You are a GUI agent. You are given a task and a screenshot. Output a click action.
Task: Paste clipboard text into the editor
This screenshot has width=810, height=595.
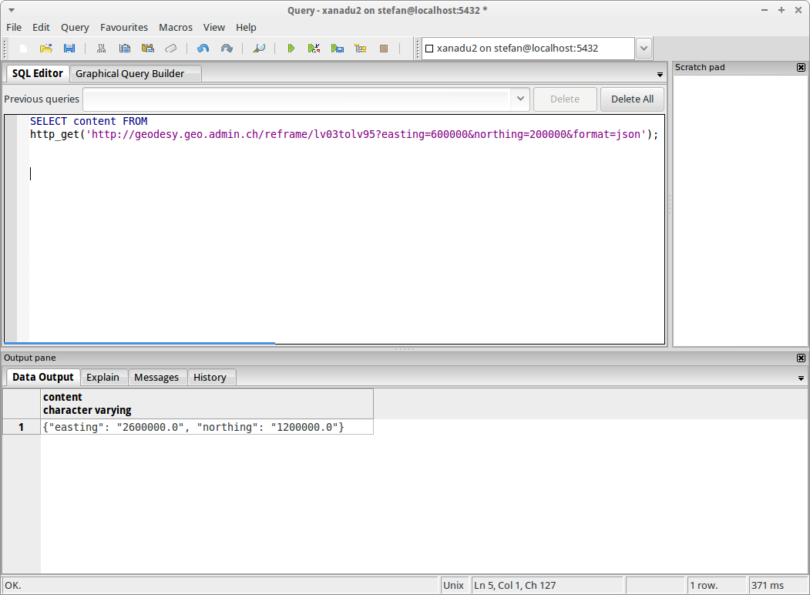pos(148,49)
